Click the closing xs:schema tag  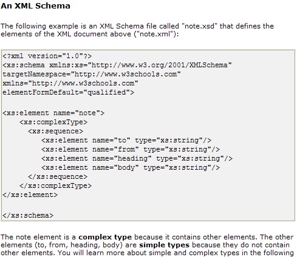(28, 215)
